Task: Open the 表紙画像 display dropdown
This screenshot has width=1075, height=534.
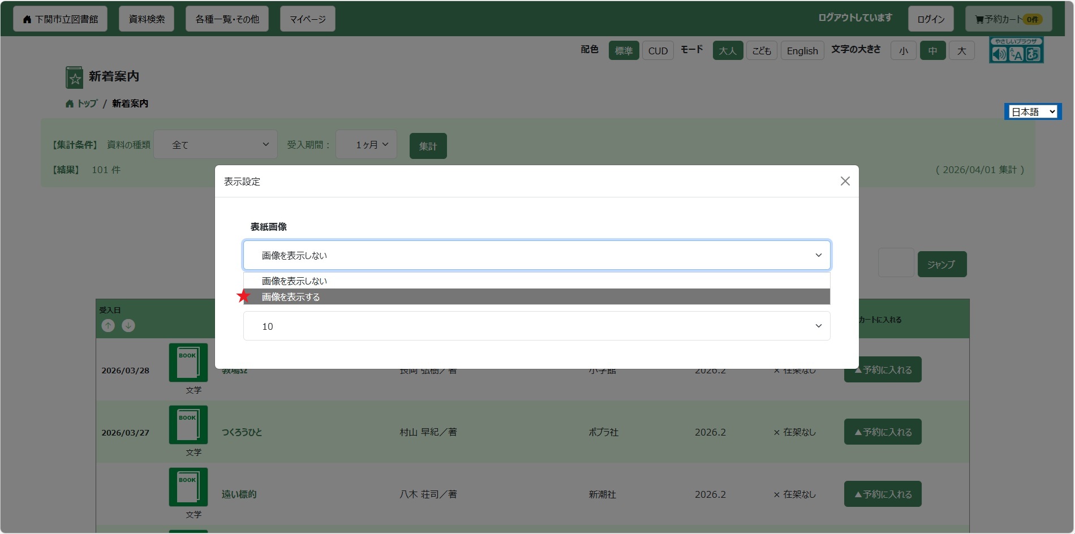Action: coord(536,255)
